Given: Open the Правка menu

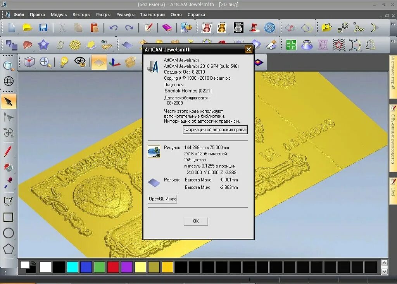Looking at the screenshot, I should (37, 15).
